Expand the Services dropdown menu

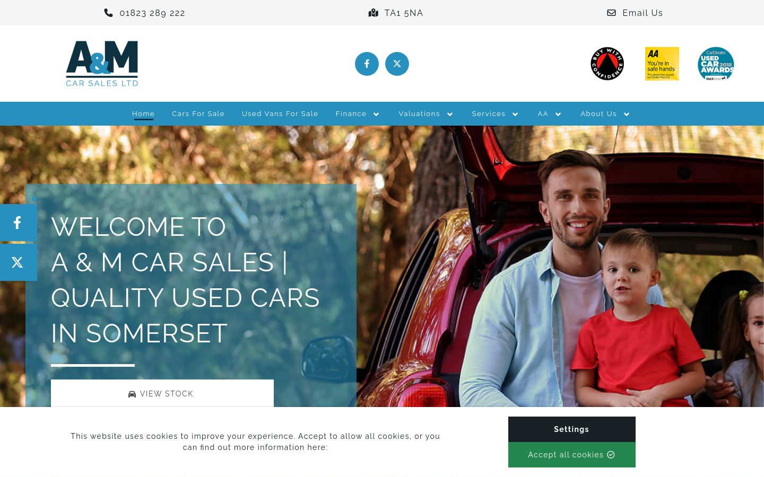[x=495, y=114]
